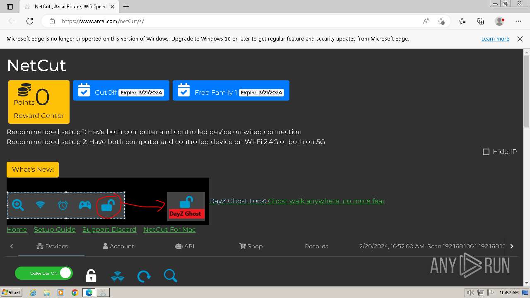This screenshot has height=298, width=530.
Task: Open Chrome from the taskbar
Action: click(75, 293)
